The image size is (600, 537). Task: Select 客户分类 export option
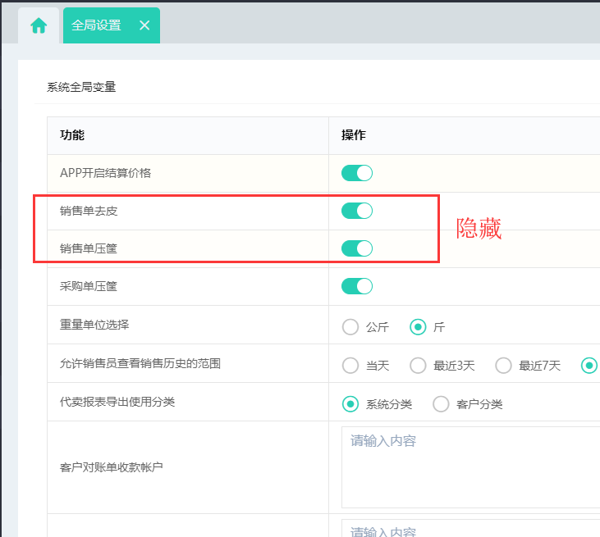click(x=441, y=404)
